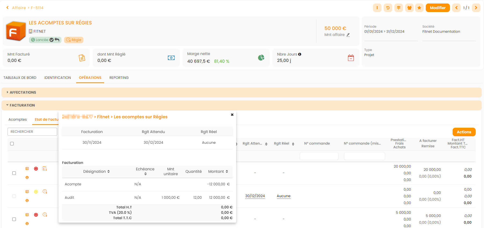Image resolution: width=484 pixels, height=228 pixels.
Task: Click the signpost icon in top toolbar
Action: 398,8
